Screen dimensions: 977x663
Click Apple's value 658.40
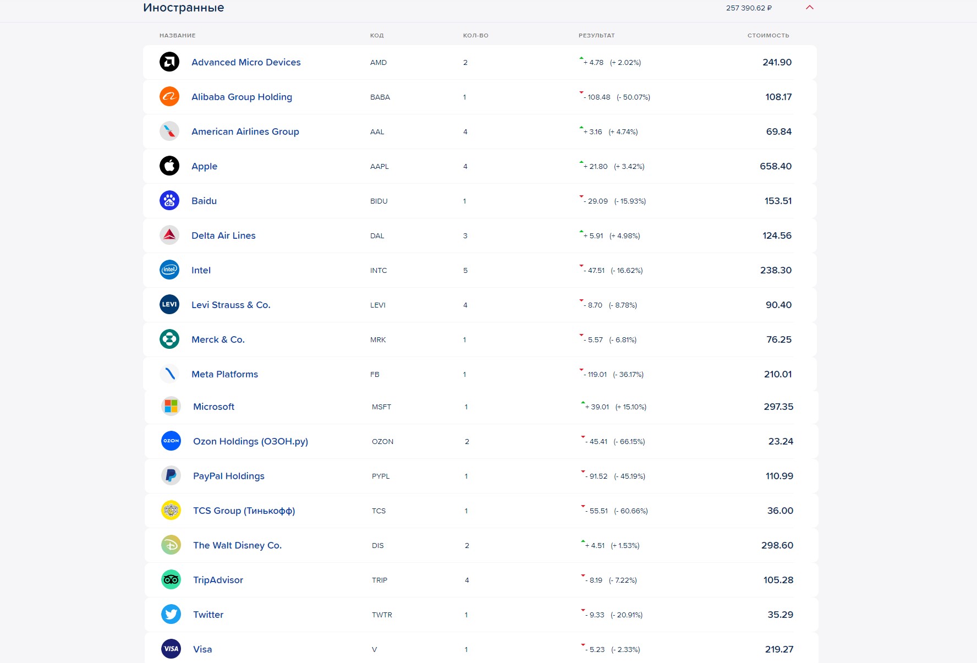coord(776,166)
